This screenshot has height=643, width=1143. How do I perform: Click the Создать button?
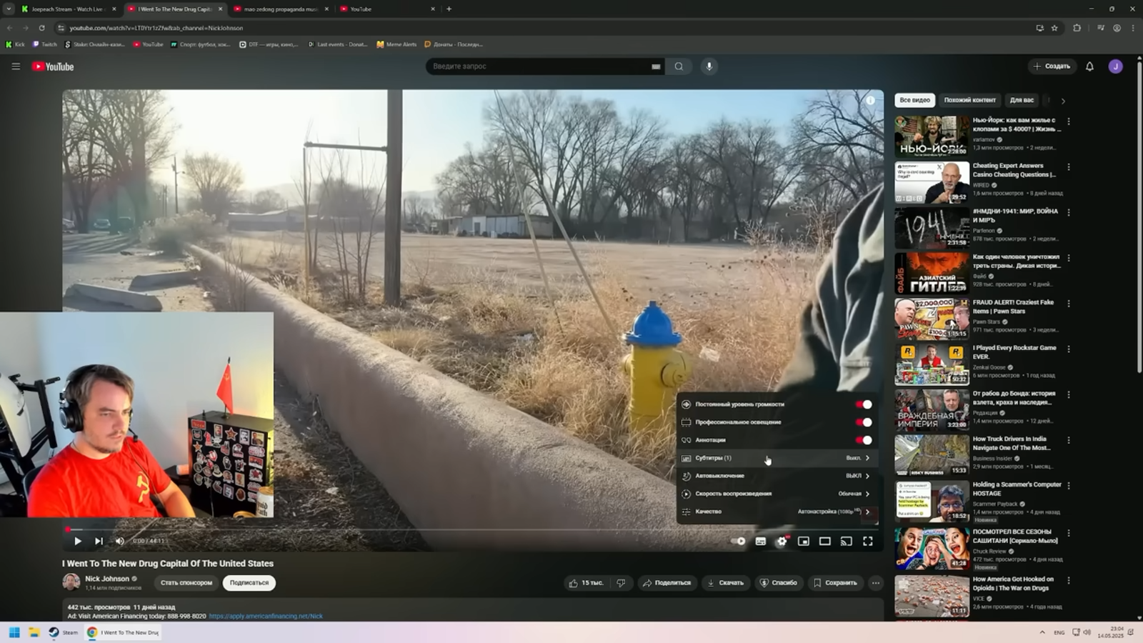pos(1052,66)
